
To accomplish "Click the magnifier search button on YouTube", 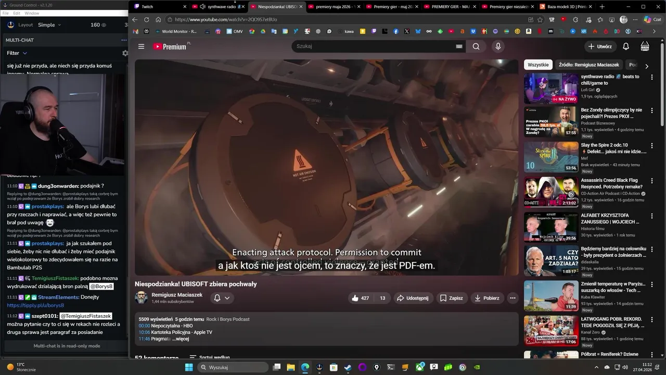I will pyautogui.click(x=476, y=46).
